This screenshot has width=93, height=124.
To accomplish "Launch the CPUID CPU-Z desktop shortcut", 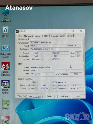I will click(5, 87).
